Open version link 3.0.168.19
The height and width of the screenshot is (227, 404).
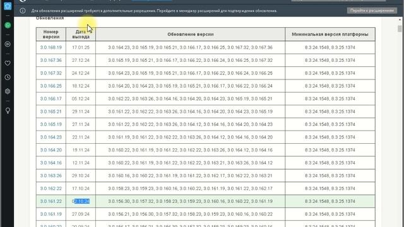pyautogui.click(x=50, y=47)
